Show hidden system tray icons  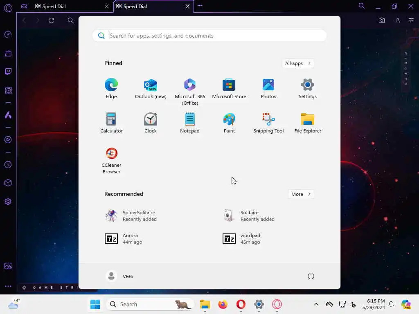click(x=316, y=304)
